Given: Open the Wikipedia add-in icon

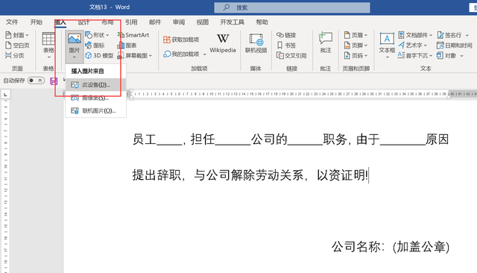Looking at the screenshot, I should (223, 39).
